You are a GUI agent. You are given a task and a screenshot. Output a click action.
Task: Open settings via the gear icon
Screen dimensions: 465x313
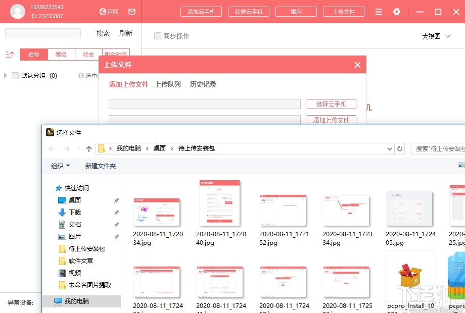(397, 12)
